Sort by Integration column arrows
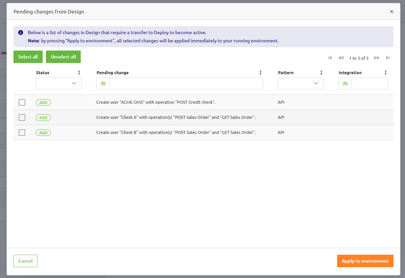This screenshot has width=405, height=278. coord(386,73)
